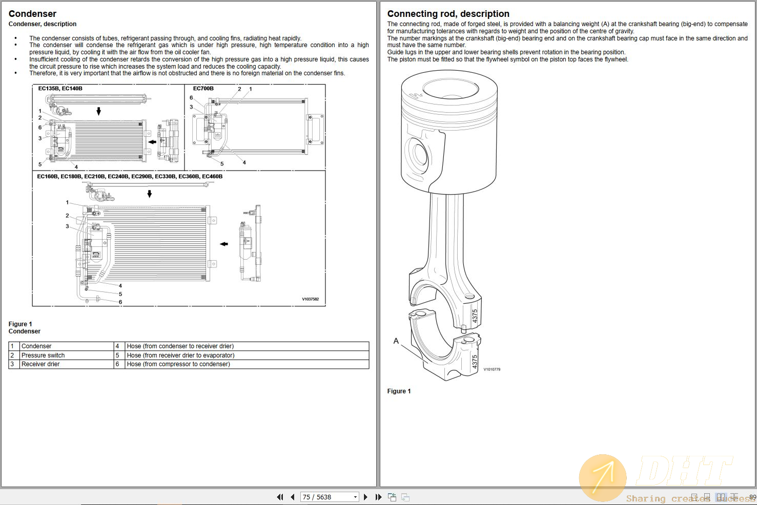Click the image code V1010779

(492, 369)
